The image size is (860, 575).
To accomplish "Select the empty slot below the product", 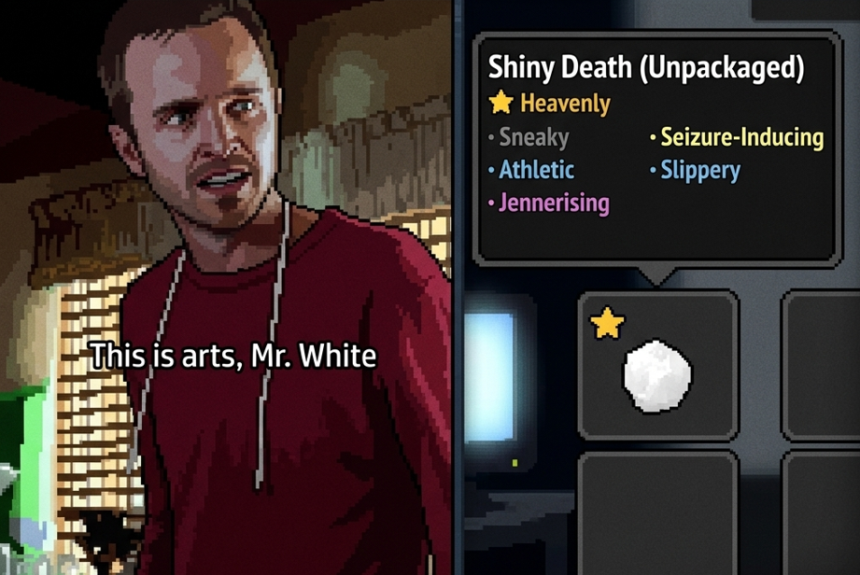I will (x=658, y=513).
